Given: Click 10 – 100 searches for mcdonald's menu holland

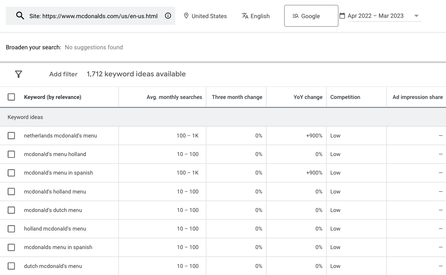Looking at the screenshot, I should [188, 154].
